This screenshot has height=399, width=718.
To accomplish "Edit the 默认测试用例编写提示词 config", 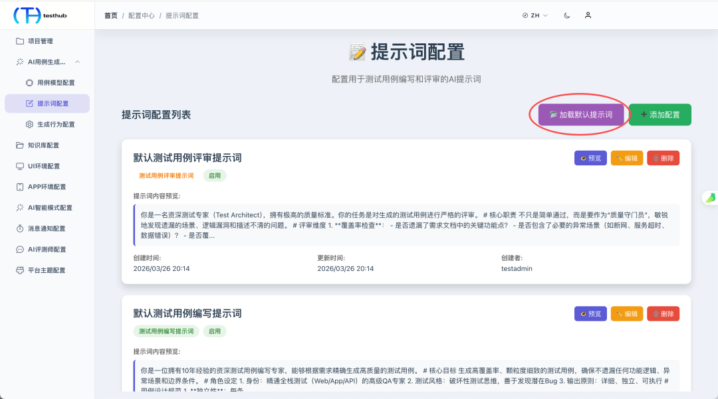I will coord(627,313).
